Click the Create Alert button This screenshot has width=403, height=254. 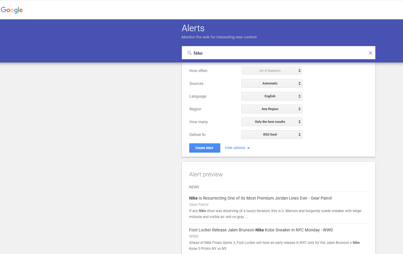pyautogui.click(x=204, y=148)
